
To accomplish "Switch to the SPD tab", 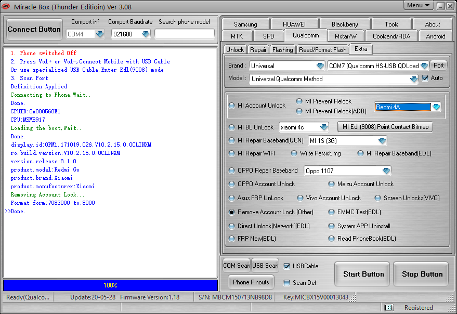I will click(x=268, y=36).
